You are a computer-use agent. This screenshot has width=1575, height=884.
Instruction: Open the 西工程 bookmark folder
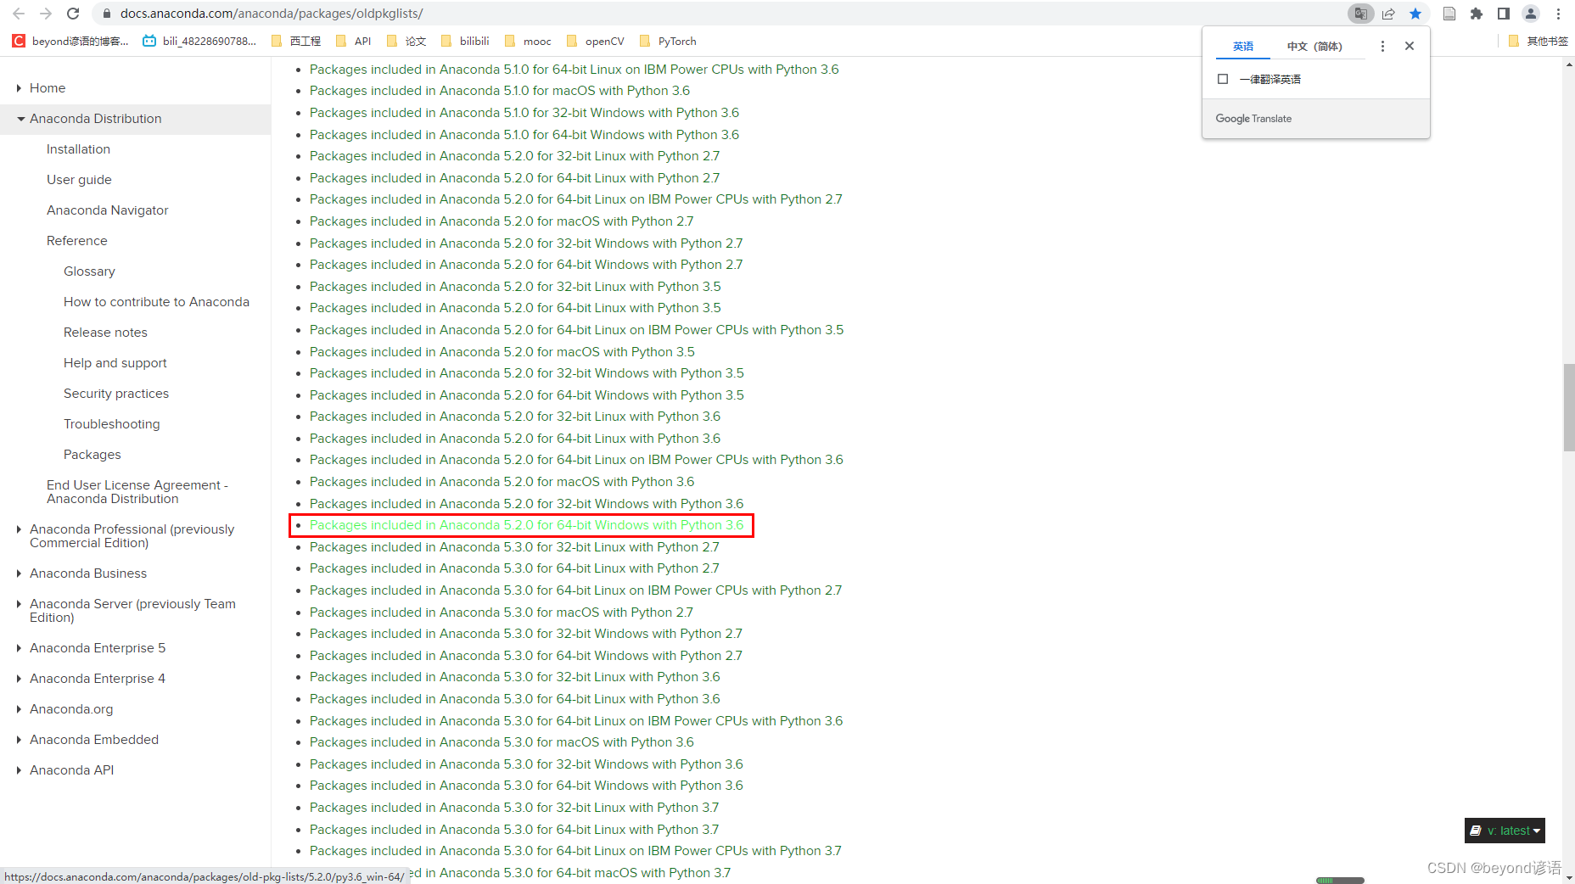tap(296, 41)
